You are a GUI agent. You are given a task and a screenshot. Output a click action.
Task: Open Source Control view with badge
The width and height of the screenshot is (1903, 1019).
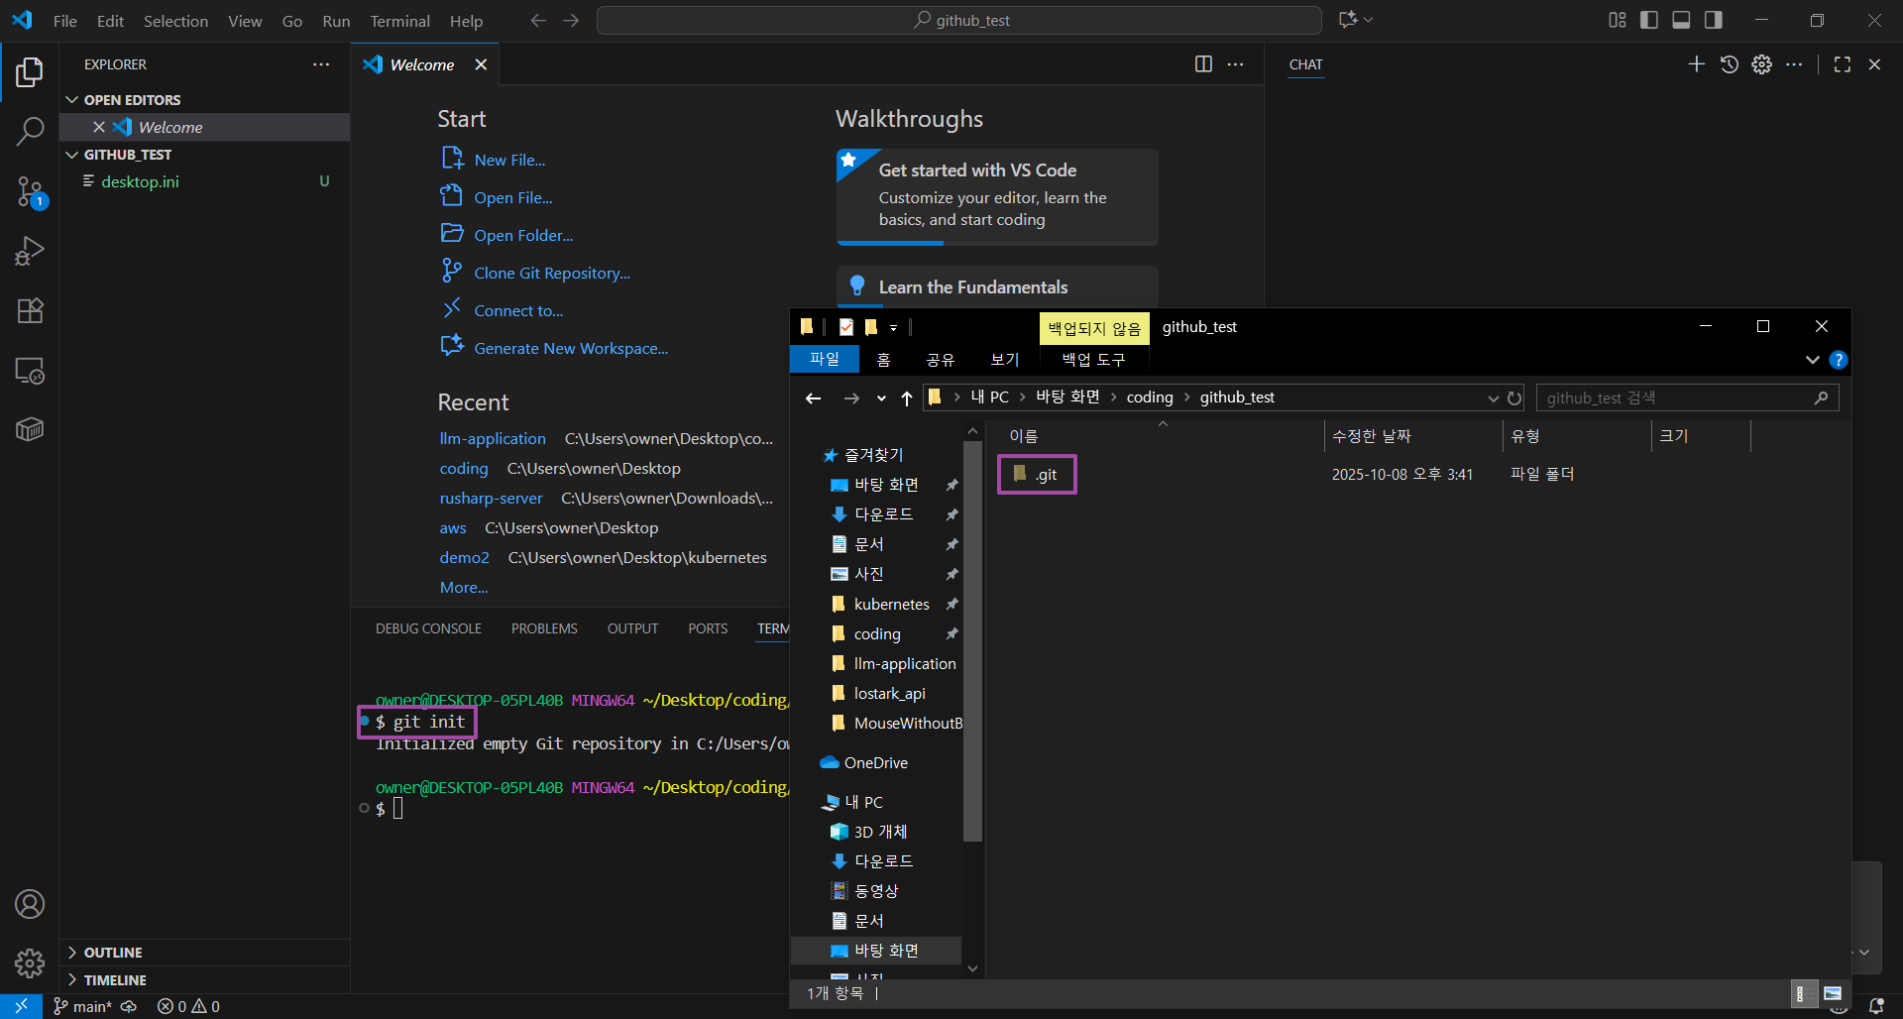(30, 191)
